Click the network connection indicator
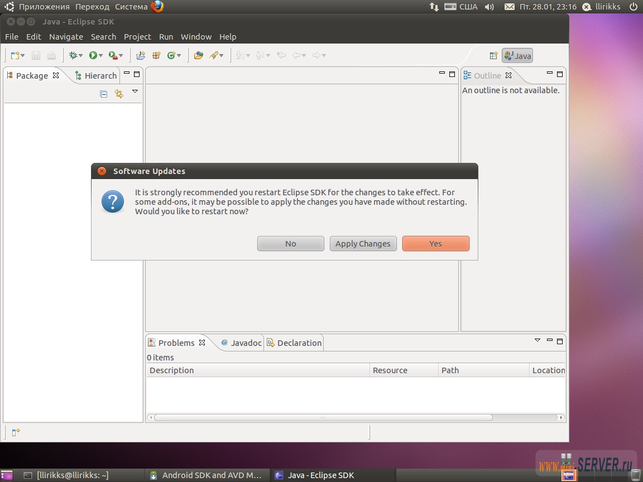643x482 pixels. [x=434, y=7]
